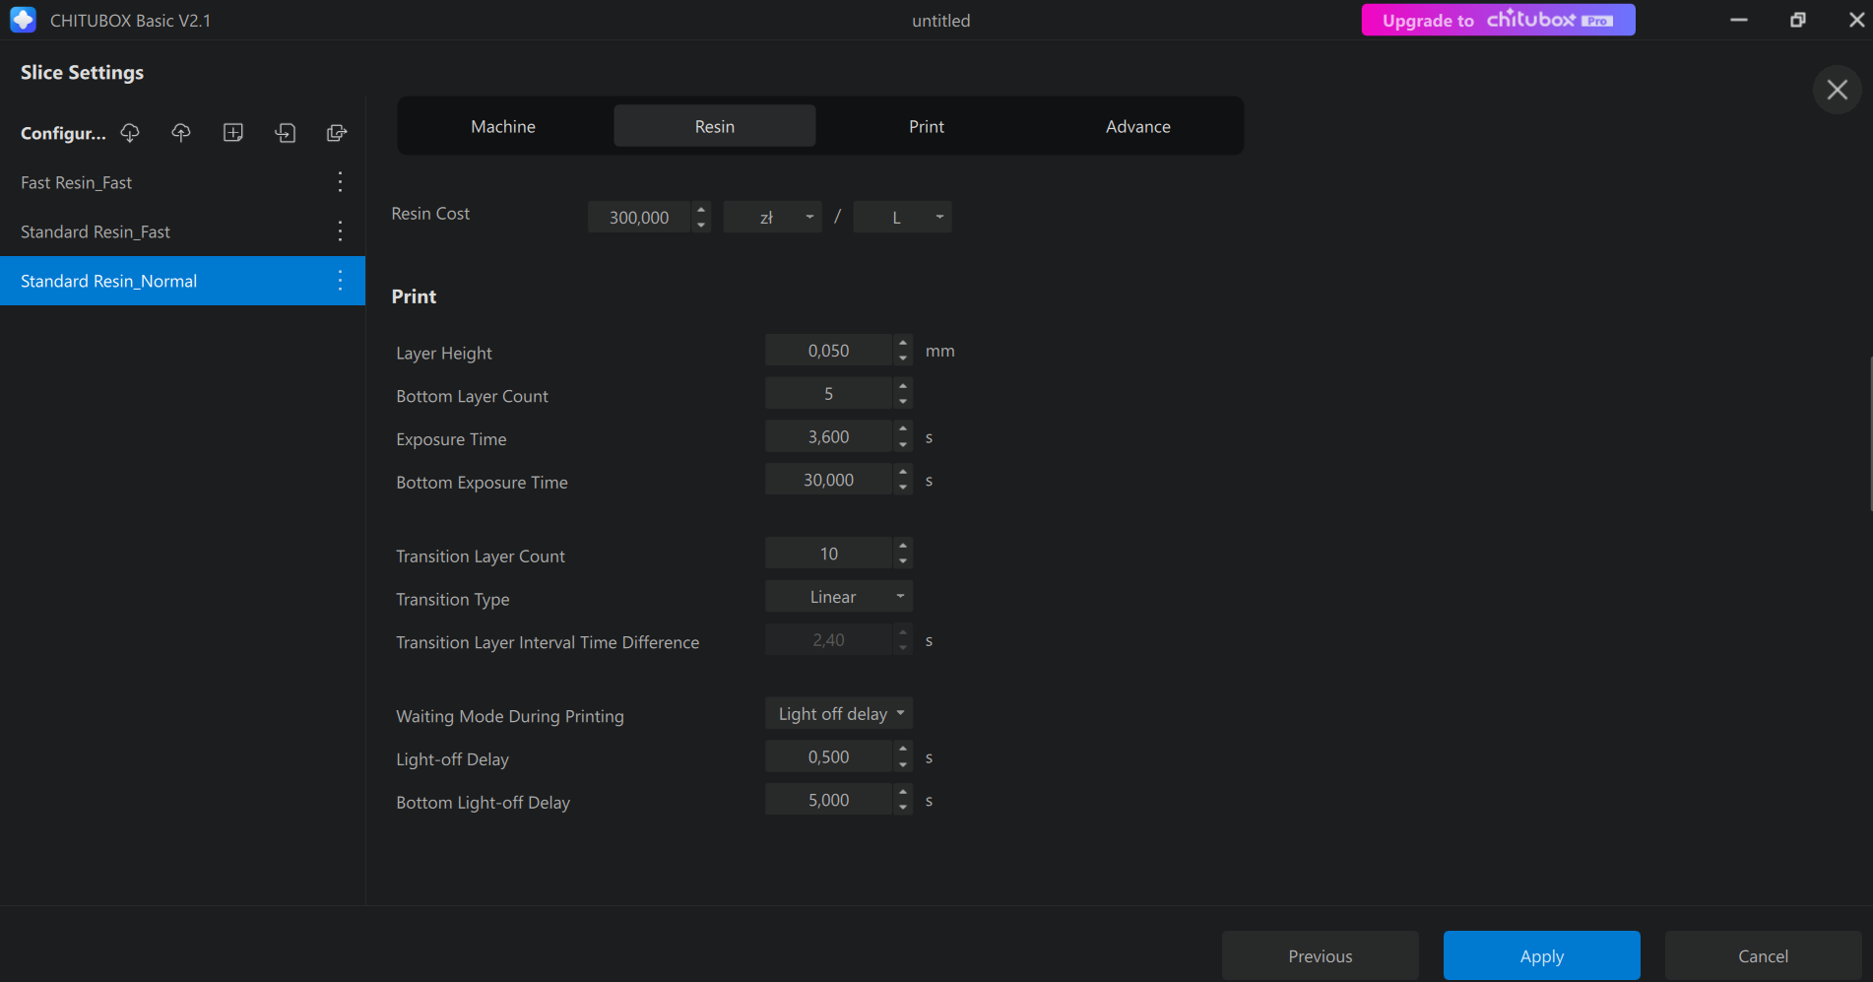Increase Bottom Light-off Delay with up arrow
This screenshot has width=1873, height=982.
coord(903,792)
